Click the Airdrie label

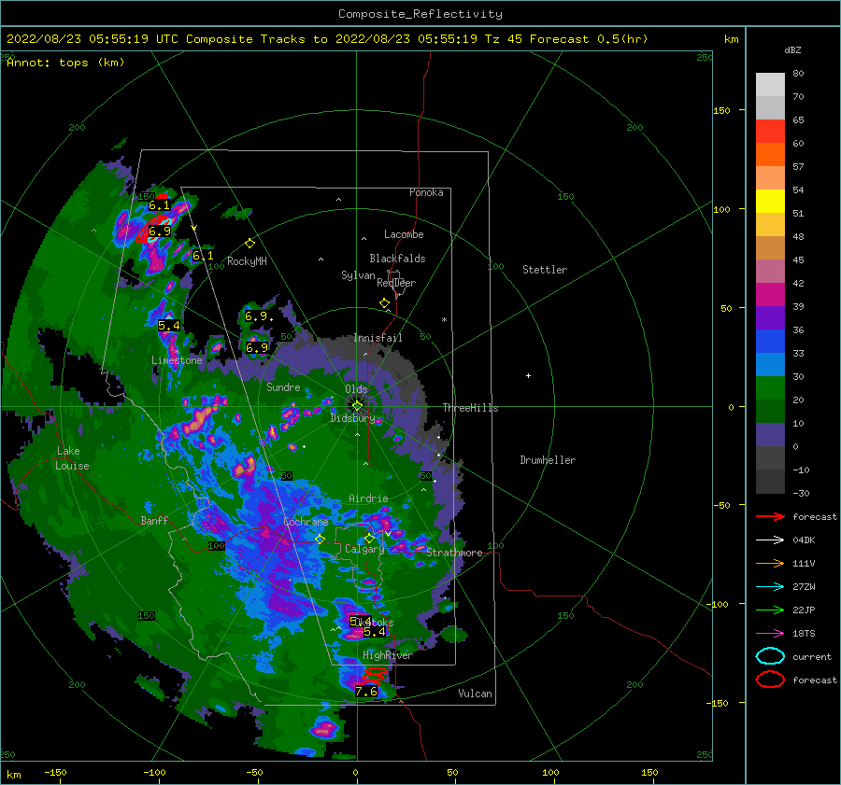click(368, 498)
